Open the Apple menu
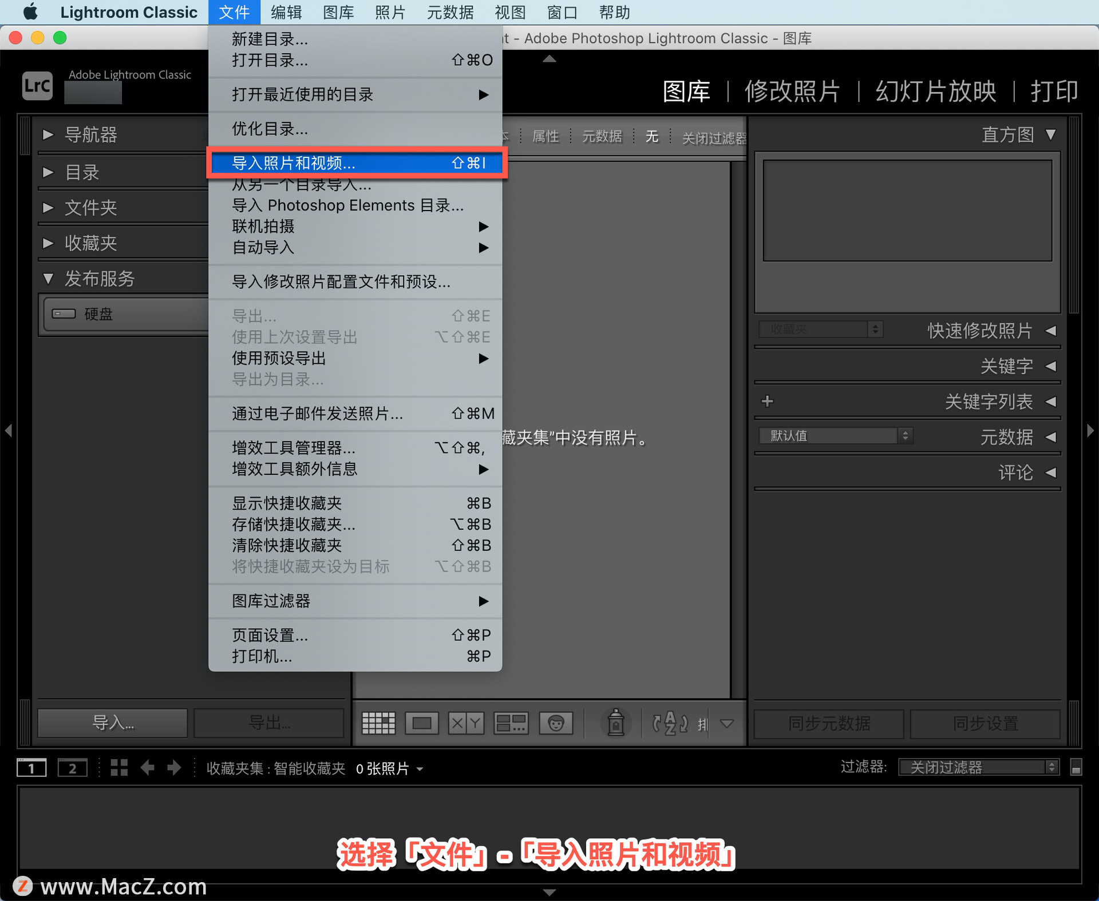 pos(30,11)
